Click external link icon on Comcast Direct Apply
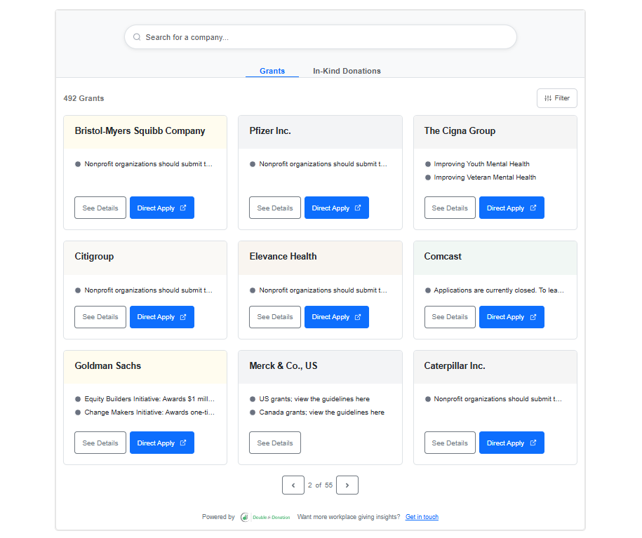 pos(533,317)
